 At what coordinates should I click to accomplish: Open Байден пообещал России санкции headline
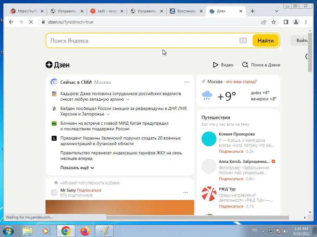[x=124, y=111]
